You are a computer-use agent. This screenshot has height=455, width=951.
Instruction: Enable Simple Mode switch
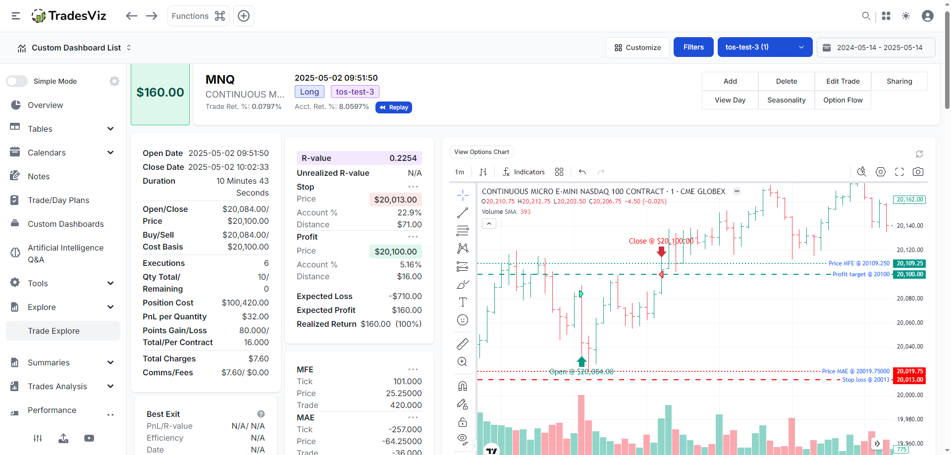coord(17,81)
